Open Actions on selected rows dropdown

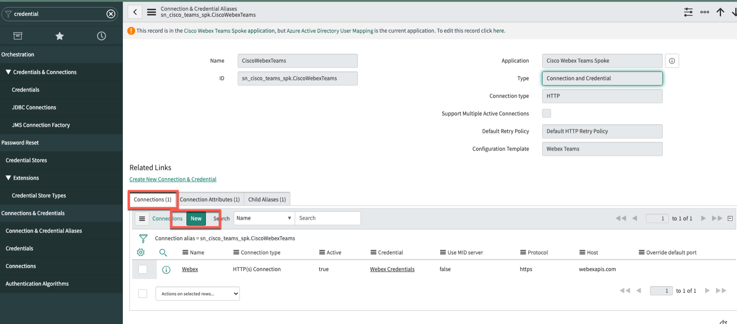(198, 294)
